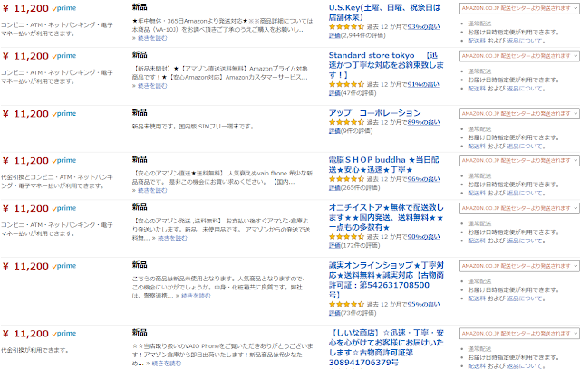The width and height of the screenshot is (580, 369).
Task: Click star rating of 電脳SHOP buddha
Action: (x=346, y=179)
